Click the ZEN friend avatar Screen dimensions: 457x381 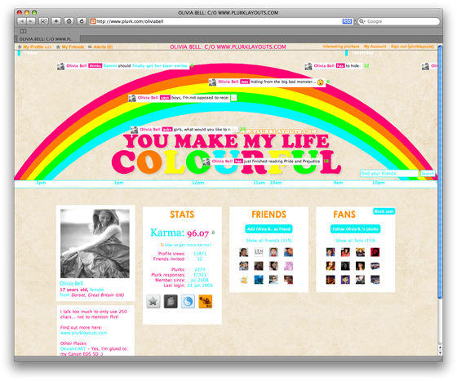pos(259,252)
